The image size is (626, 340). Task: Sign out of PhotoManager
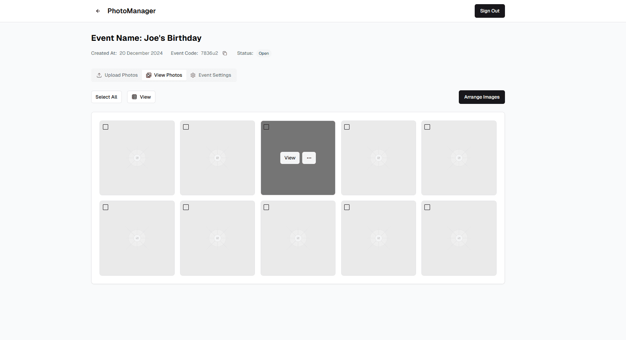click(x=489, y=11)
